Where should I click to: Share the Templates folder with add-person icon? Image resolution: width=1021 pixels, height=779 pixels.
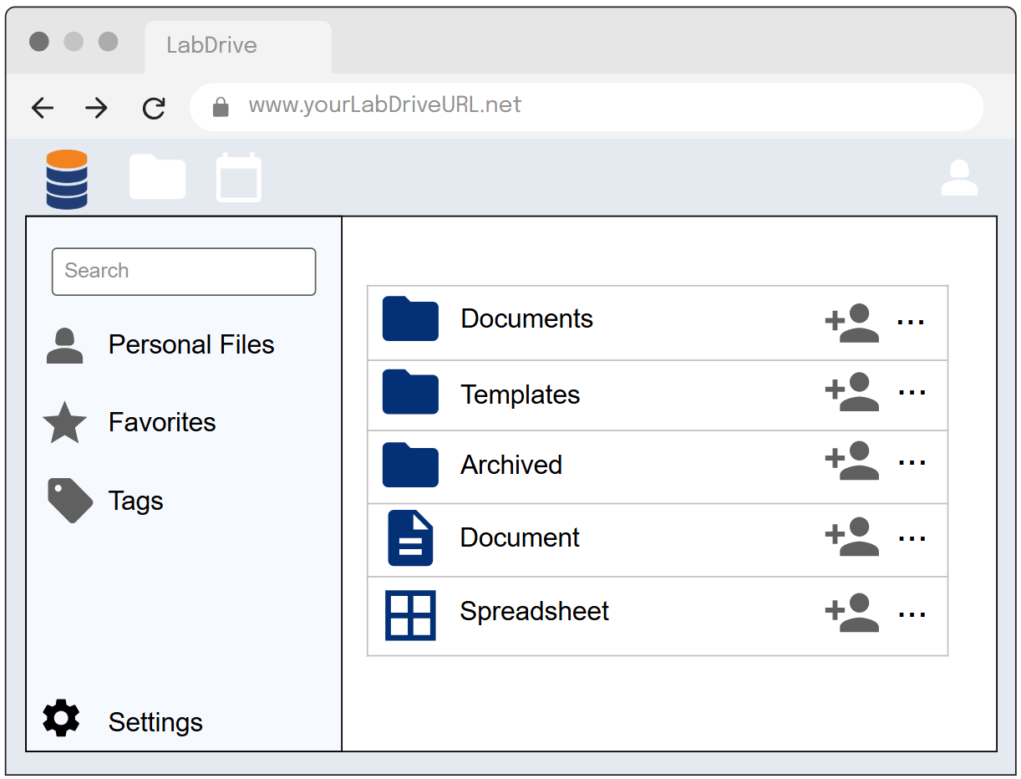[851, 392]
